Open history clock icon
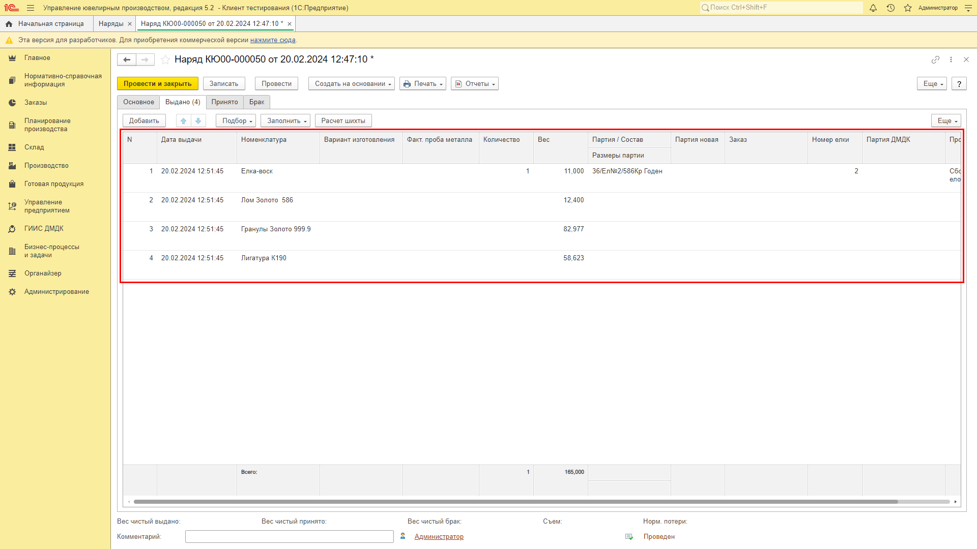The image size is (977, 549). coord(890,8)
